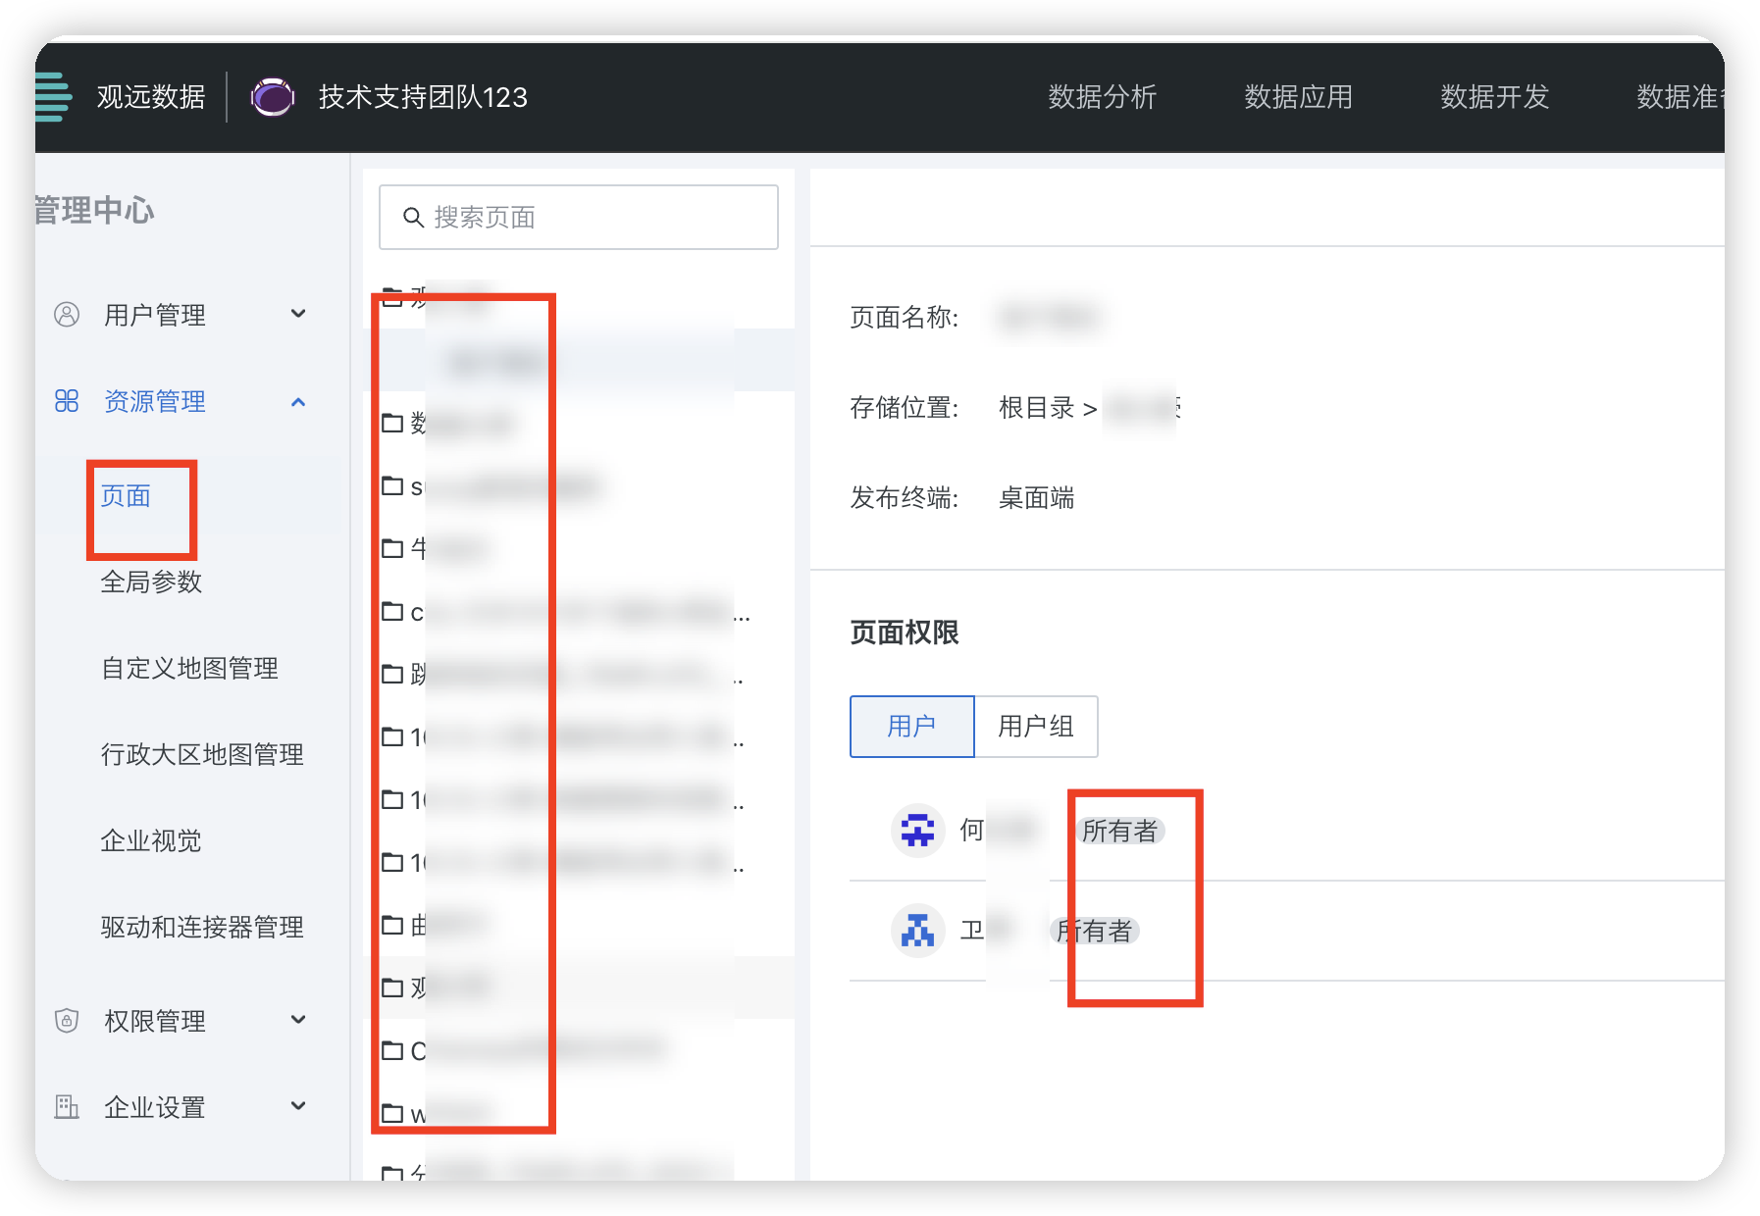Click folder icon of row starting with w

[392, 1113]
